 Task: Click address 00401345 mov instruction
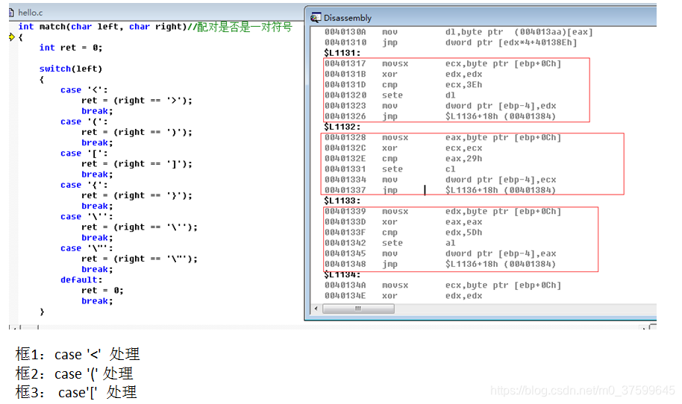[x=440, y=253]
